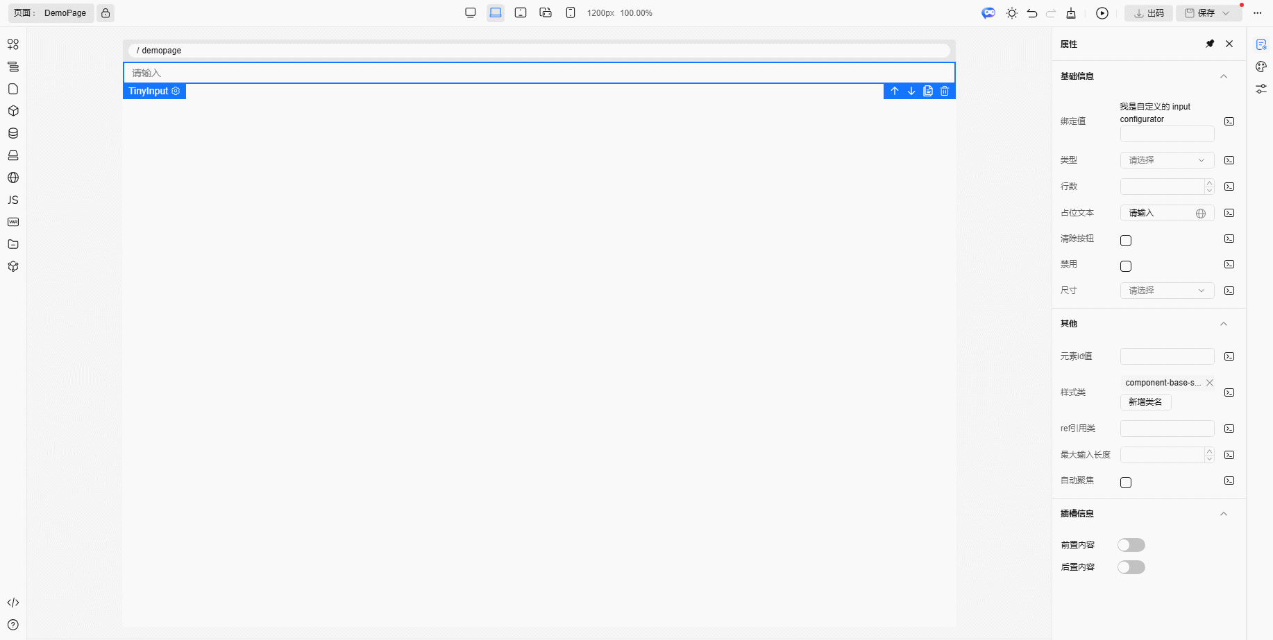1273x640 pixels.
Task: Check the 禁用 checkbox
Action: (x=1126, y=266)
